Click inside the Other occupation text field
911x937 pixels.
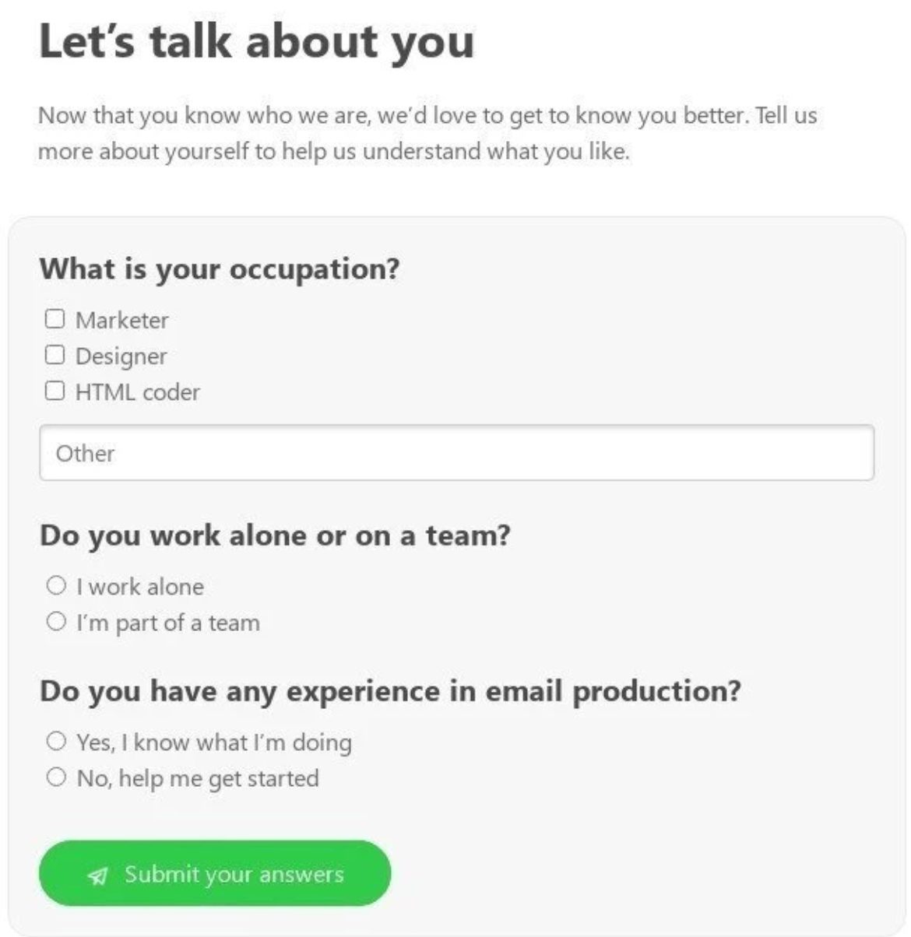pyautogui.click(x=455, y=453)
